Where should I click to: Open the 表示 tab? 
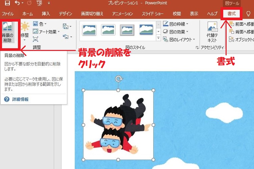[194, 14]
